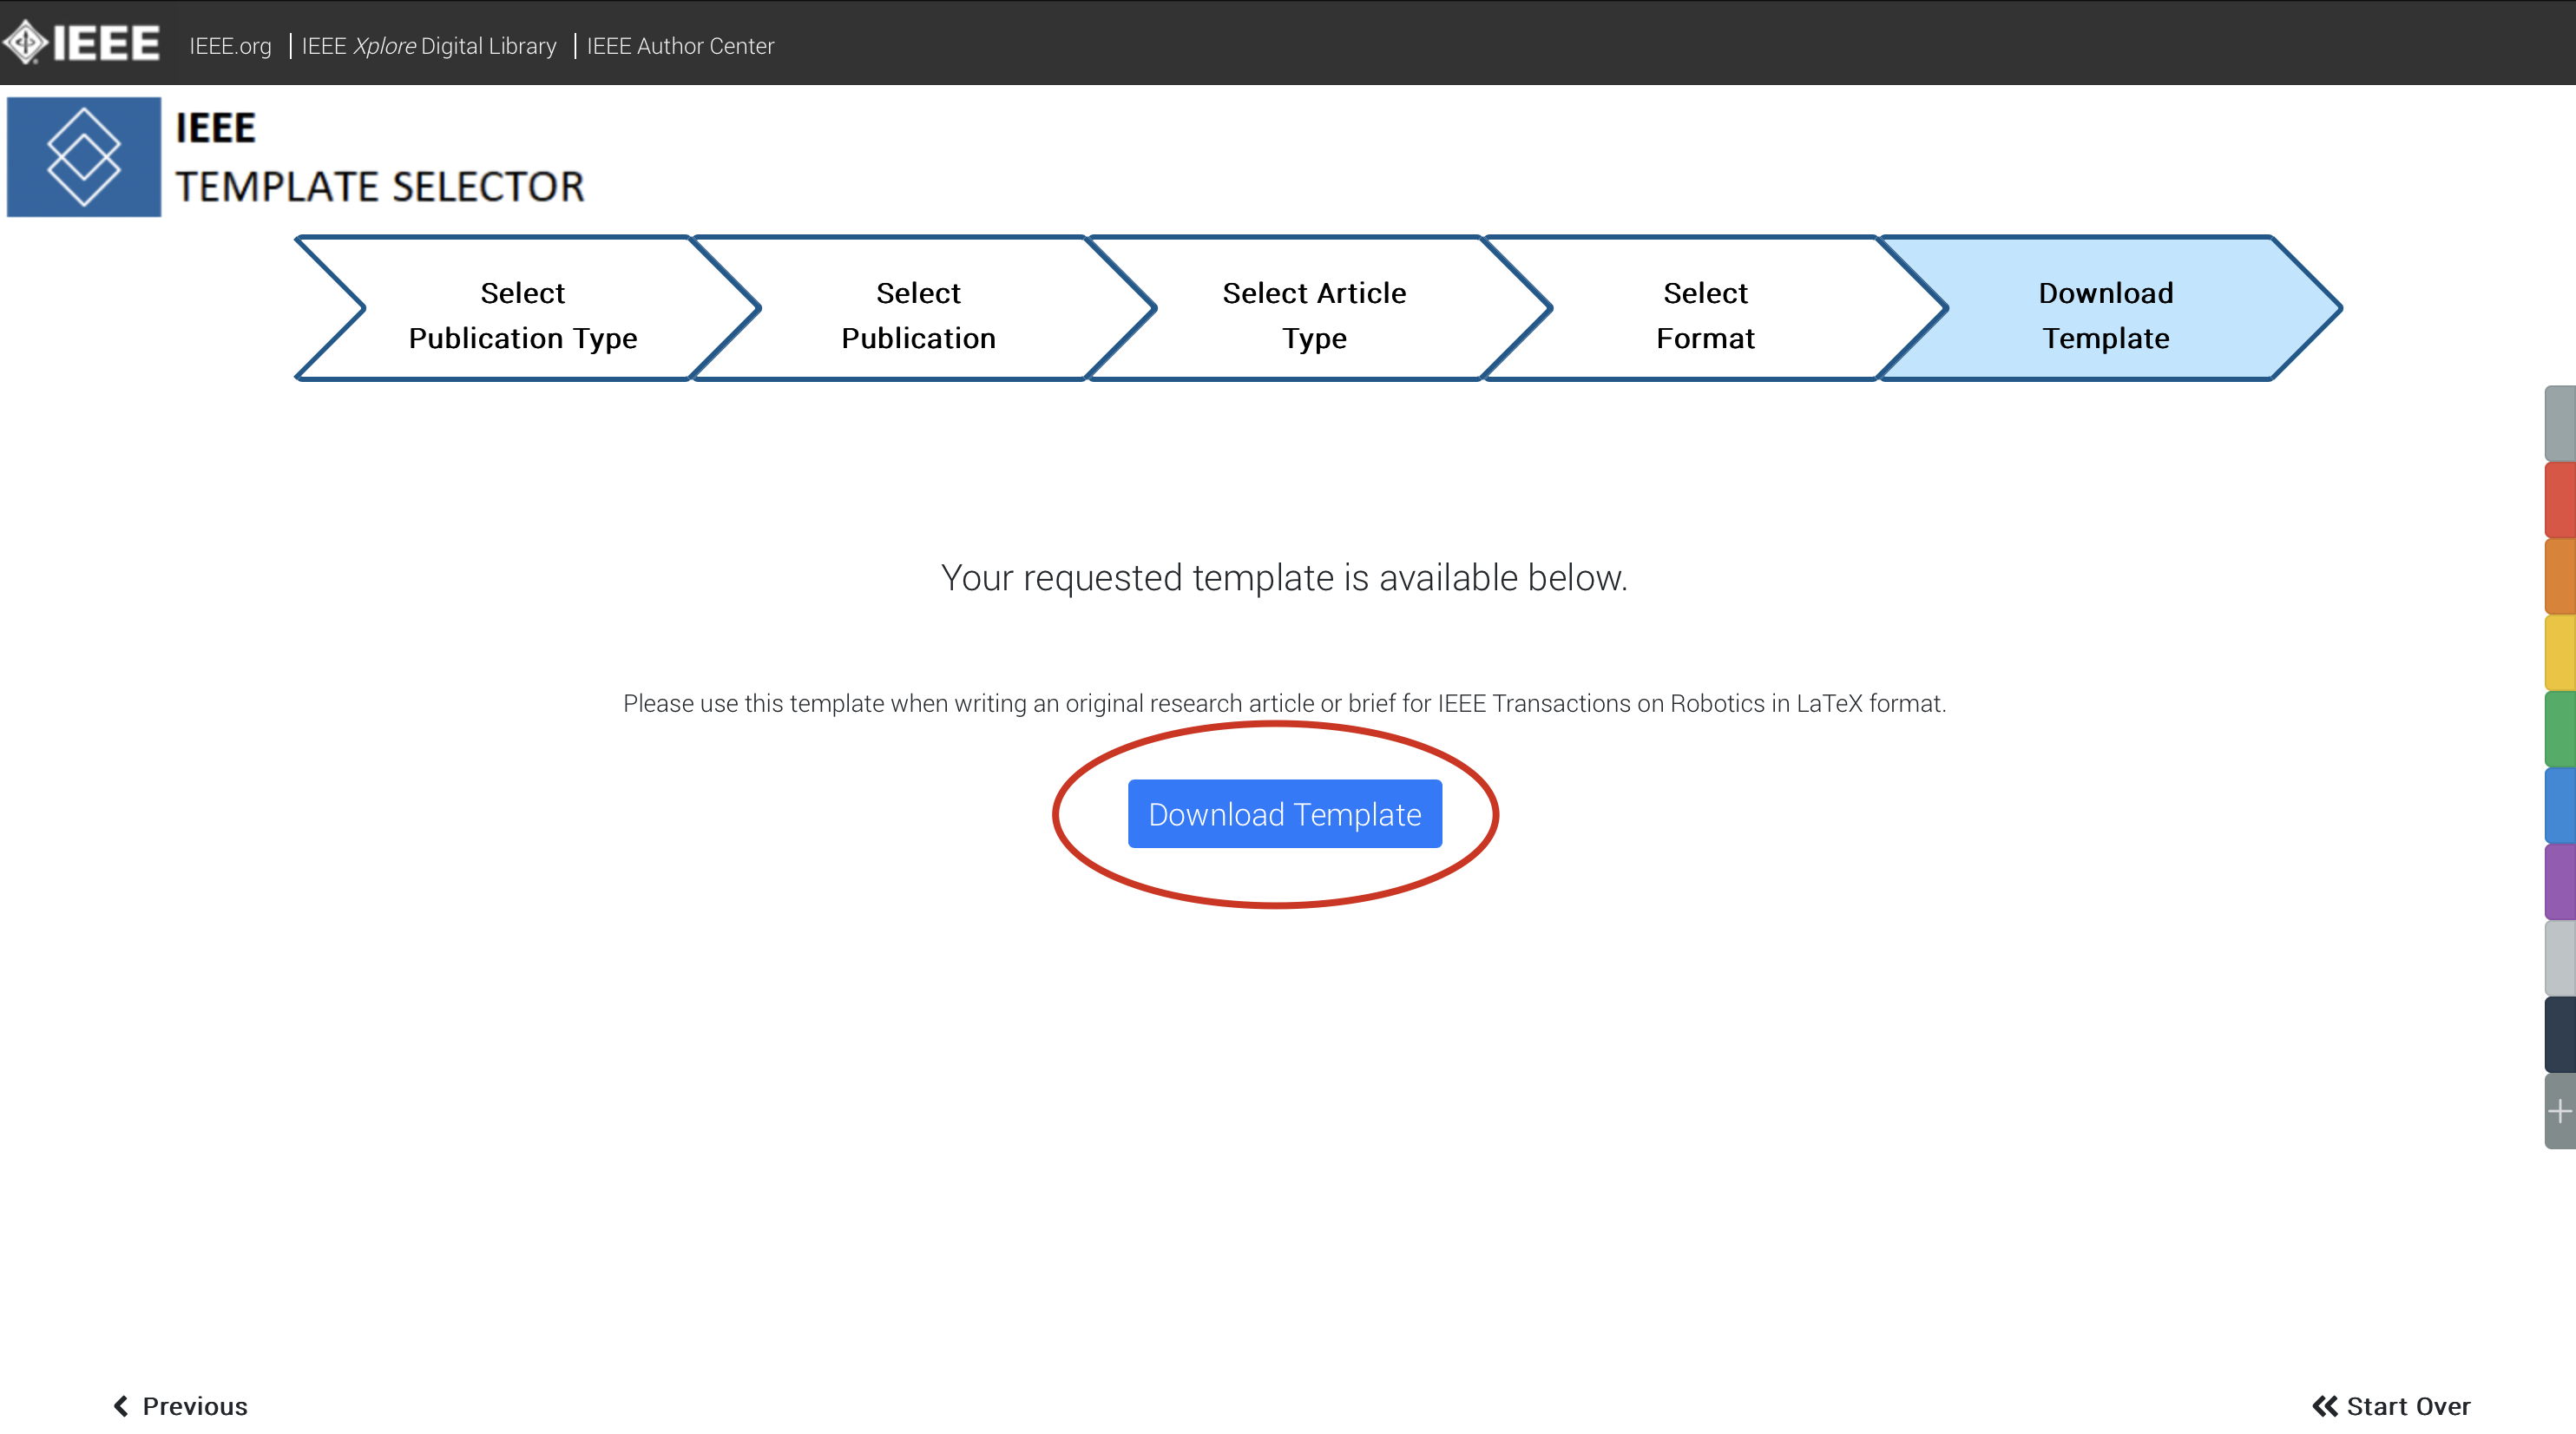Click the IEEE Transactions on Robotics instruction text
The image size is (2576, 1434).
(1284, 704)
